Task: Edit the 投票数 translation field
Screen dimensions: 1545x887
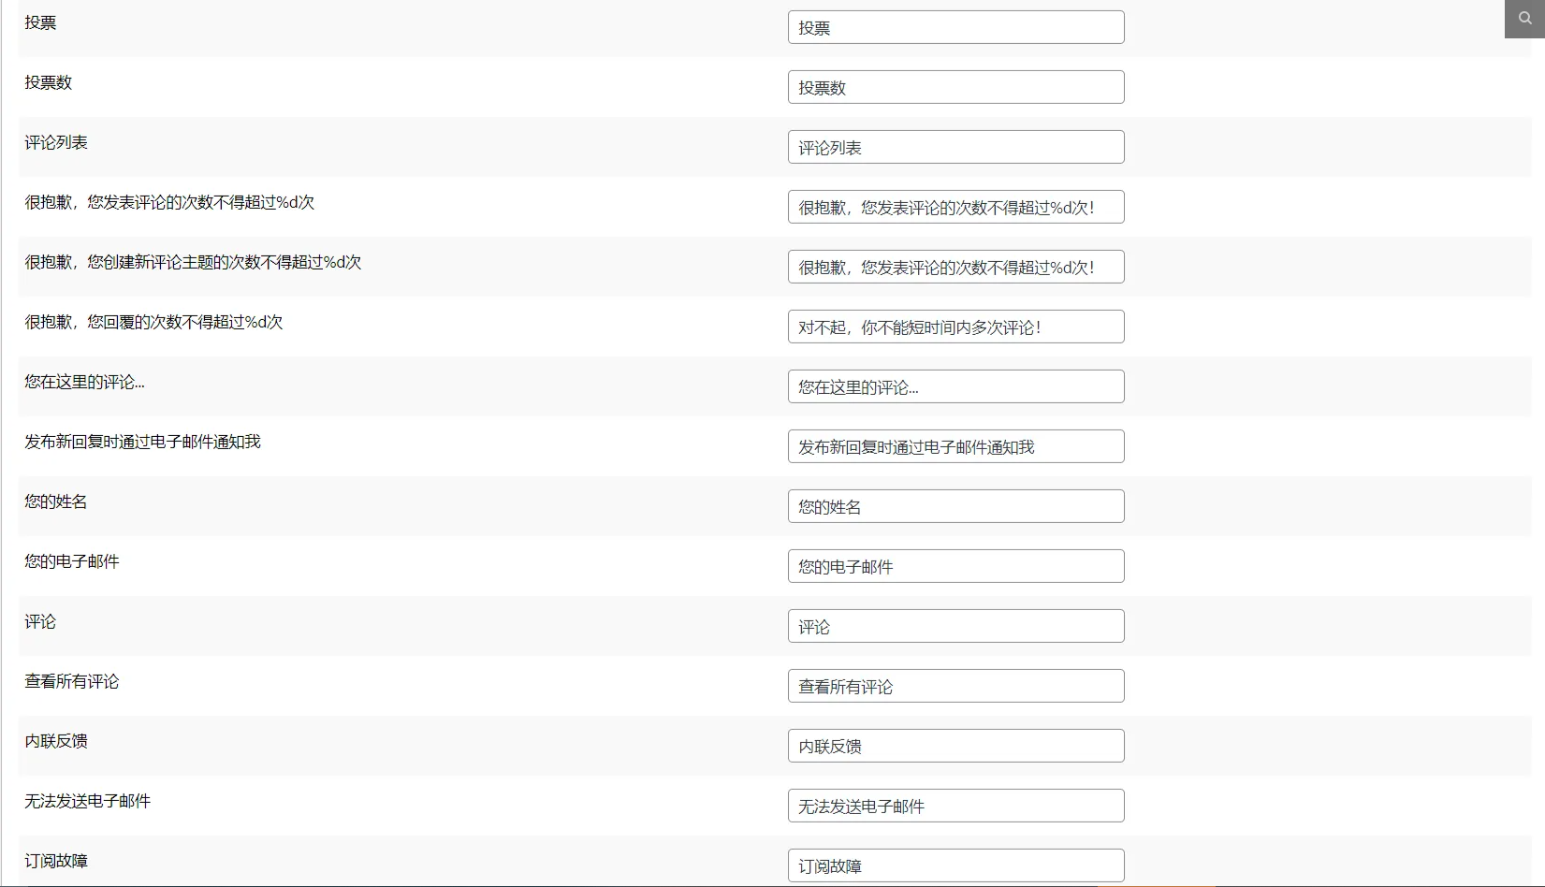Action: [955, 87]
